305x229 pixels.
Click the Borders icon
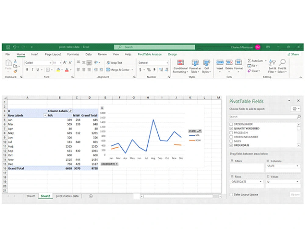[x=48, y=70]
